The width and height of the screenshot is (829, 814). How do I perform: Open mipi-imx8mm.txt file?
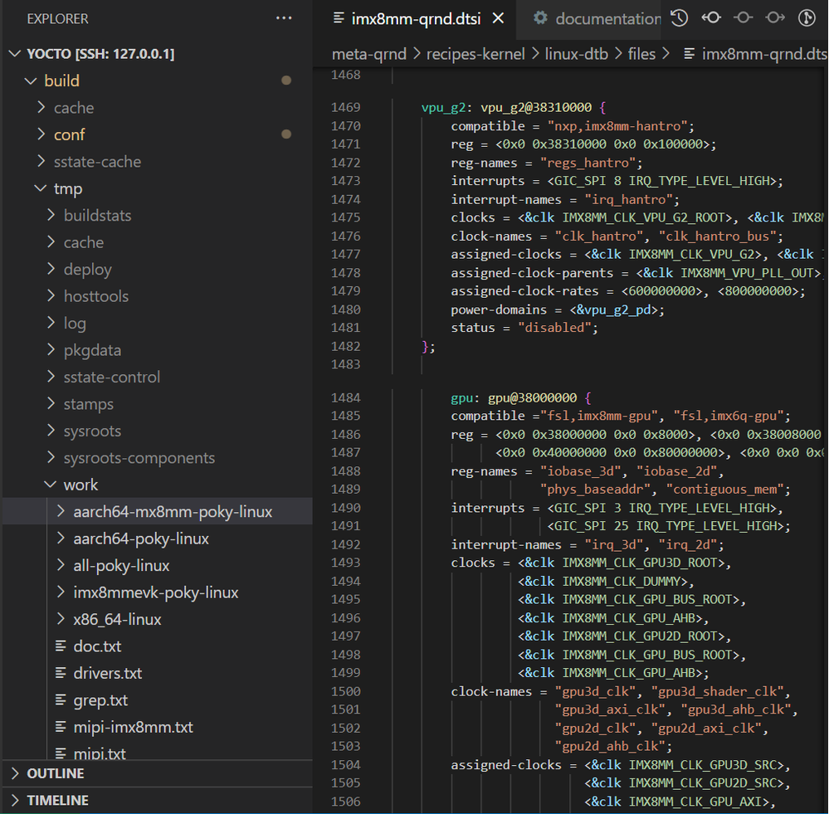[133, 727]
